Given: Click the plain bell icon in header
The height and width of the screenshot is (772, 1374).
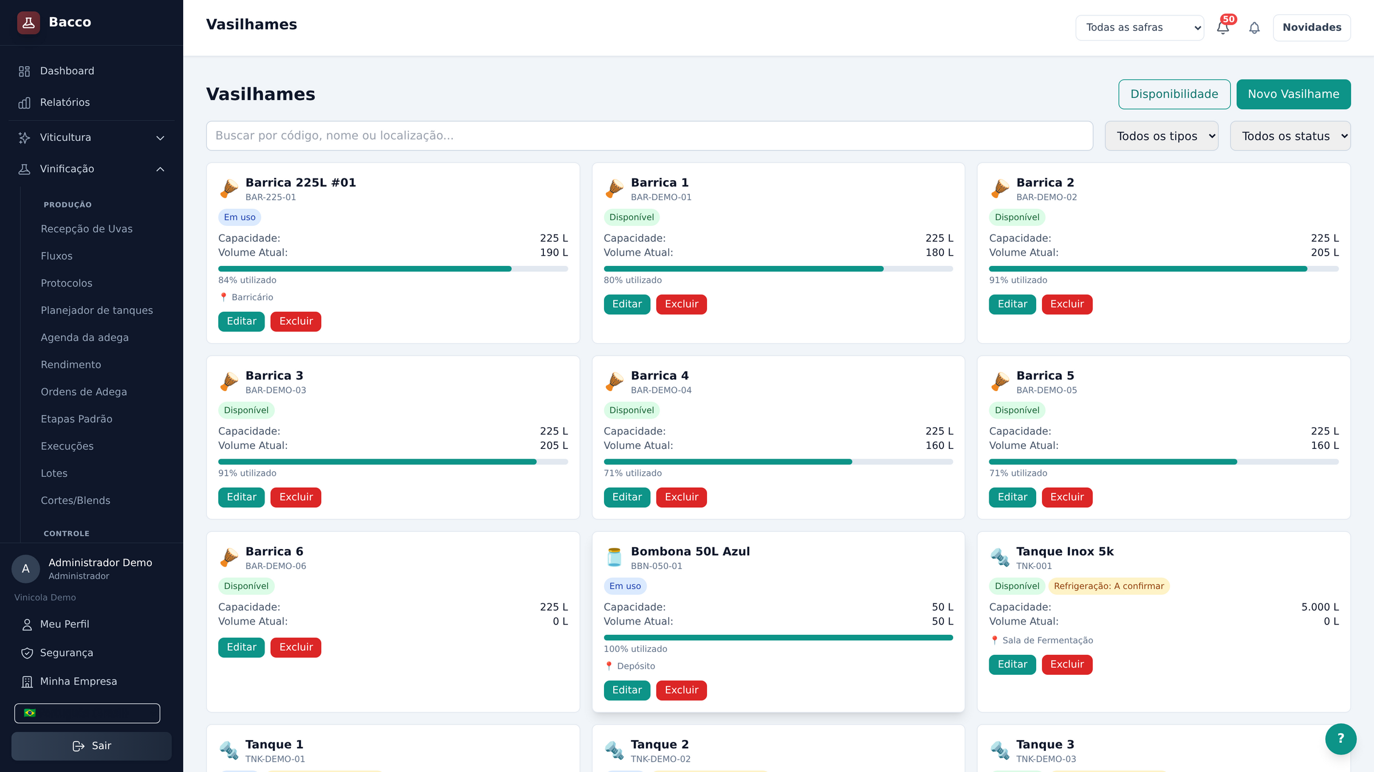Looking at the screenshot, I should point(1254,27).
